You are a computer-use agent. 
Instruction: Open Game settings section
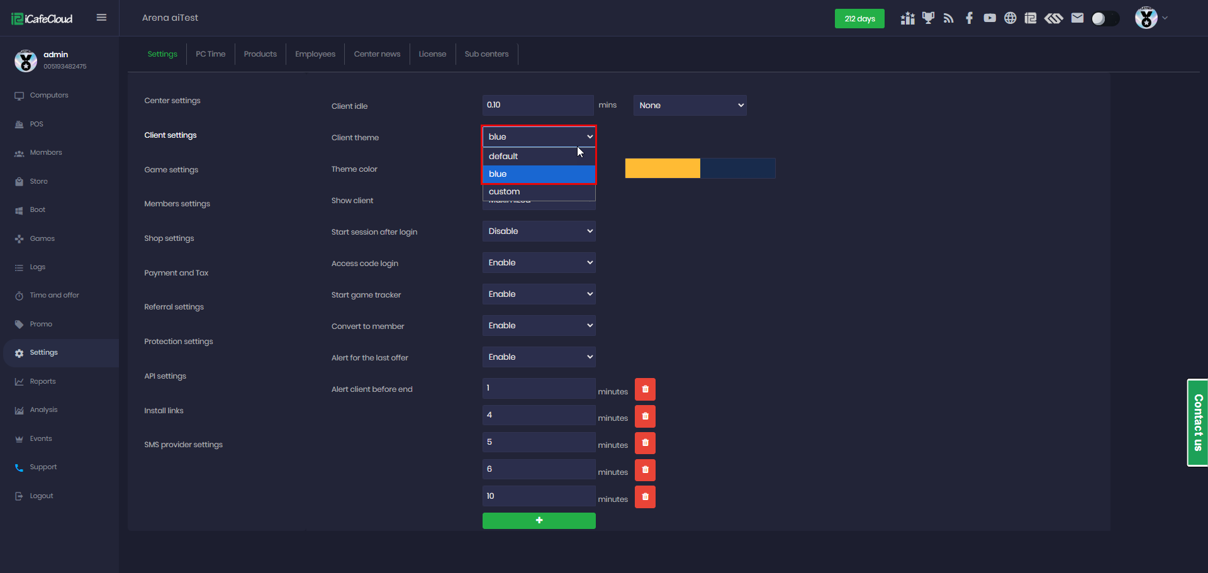pyautogui.click(x=171, y=170)
